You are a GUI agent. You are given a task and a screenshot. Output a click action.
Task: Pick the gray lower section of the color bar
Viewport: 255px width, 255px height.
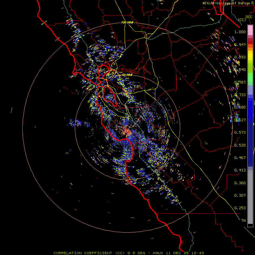(250, 197)
